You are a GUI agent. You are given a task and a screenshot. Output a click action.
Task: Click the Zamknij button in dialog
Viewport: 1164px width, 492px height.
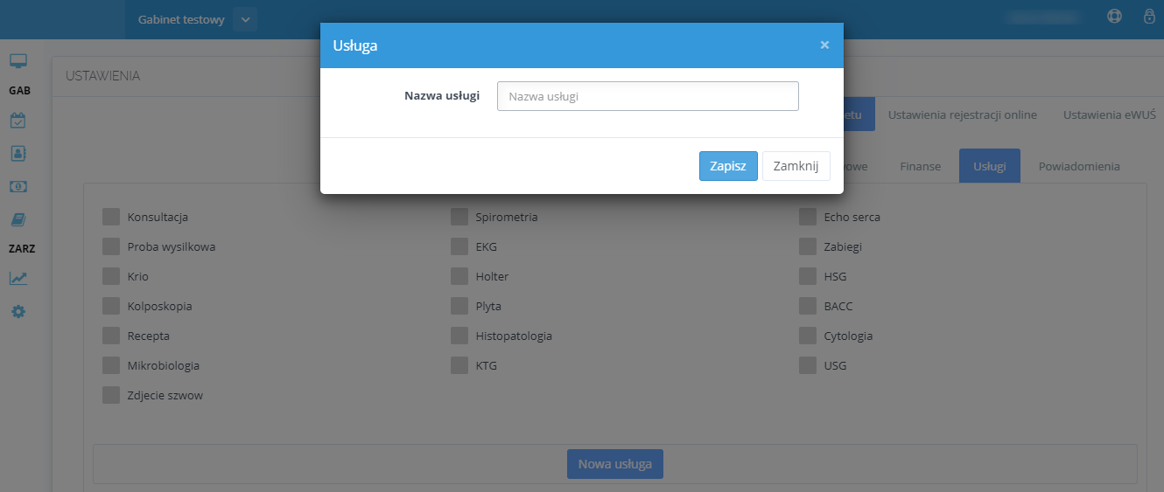pyautogui.click(x=796, y=166)
